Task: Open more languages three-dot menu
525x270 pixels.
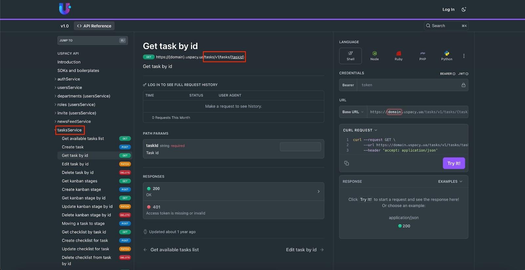Action: click(464, 56)
